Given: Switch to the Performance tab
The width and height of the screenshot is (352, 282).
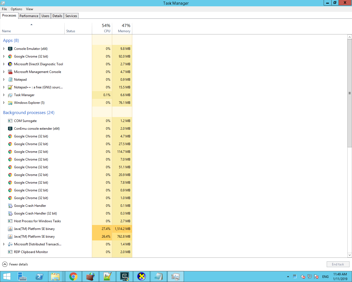Looking at the screenshot, I should click(x=29, y=16).
